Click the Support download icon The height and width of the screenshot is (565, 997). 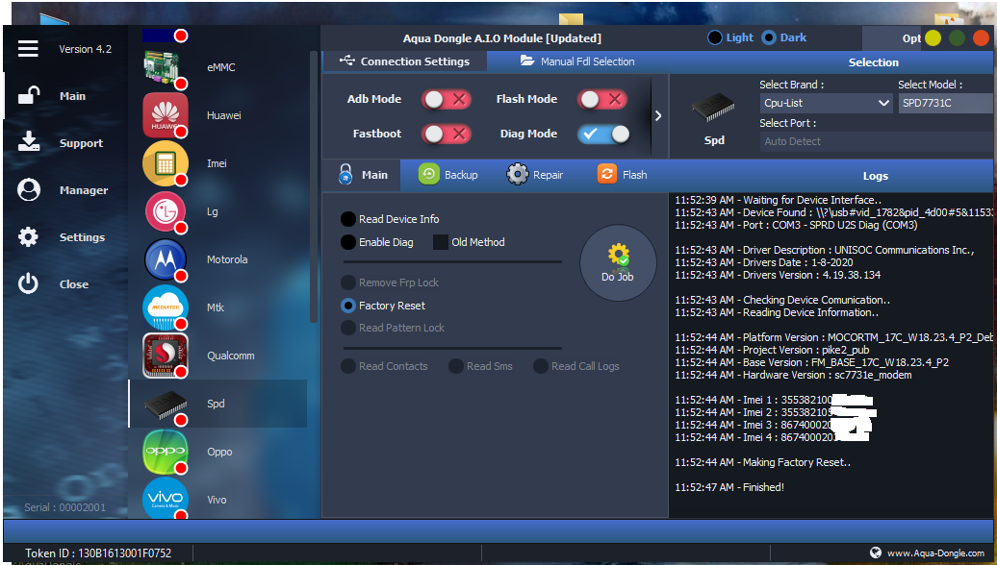(29, 142)
